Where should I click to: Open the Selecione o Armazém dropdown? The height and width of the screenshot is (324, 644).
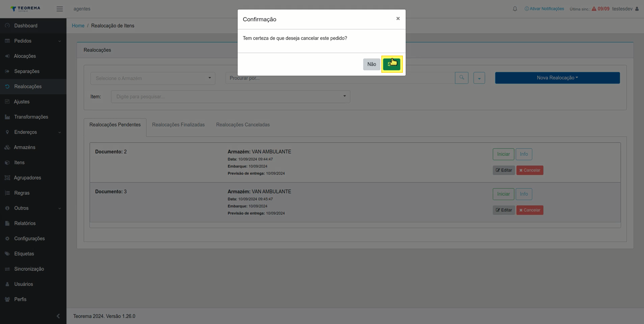153,78
